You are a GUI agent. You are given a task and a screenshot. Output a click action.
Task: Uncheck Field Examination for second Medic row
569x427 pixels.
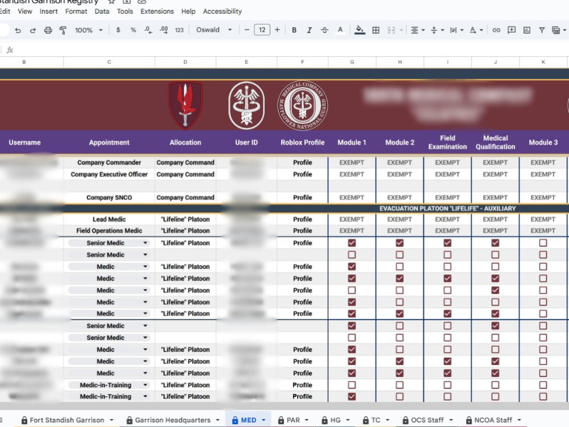coord(447,278)
